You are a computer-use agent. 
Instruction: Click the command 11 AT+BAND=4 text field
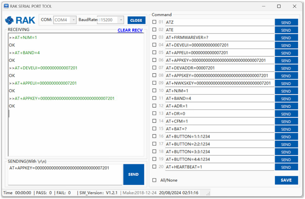220,98
